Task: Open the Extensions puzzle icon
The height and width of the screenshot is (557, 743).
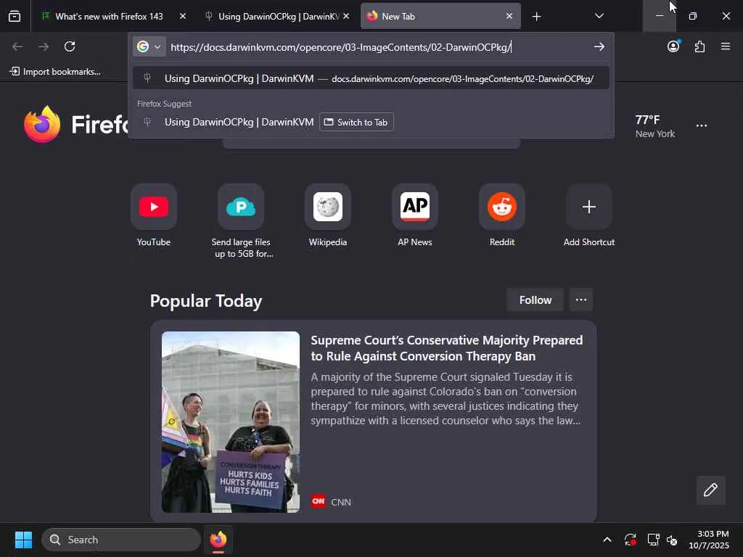Action: (699, 46)
